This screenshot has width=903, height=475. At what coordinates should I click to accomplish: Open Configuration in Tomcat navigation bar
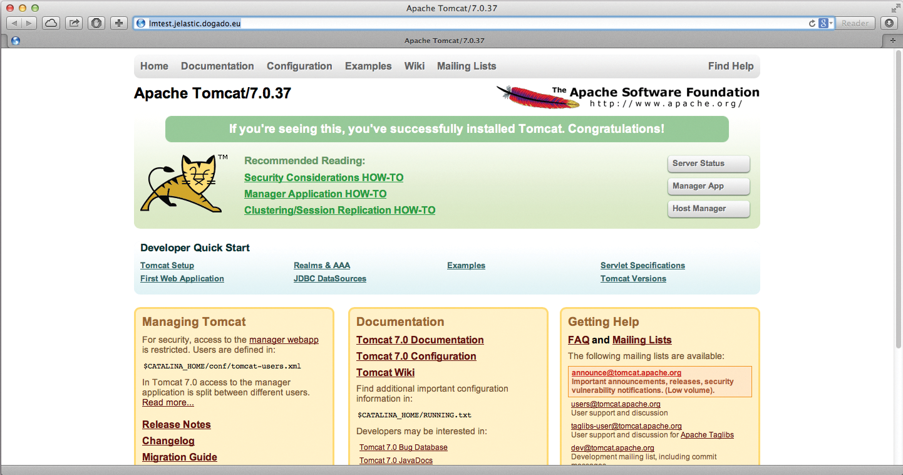[x=299, y=66]
